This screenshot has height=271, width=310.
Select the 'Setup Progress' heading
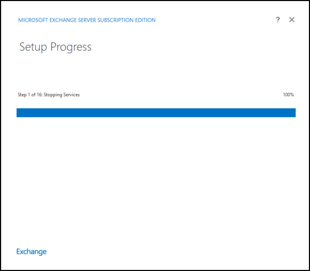click(x=55, y=47)
